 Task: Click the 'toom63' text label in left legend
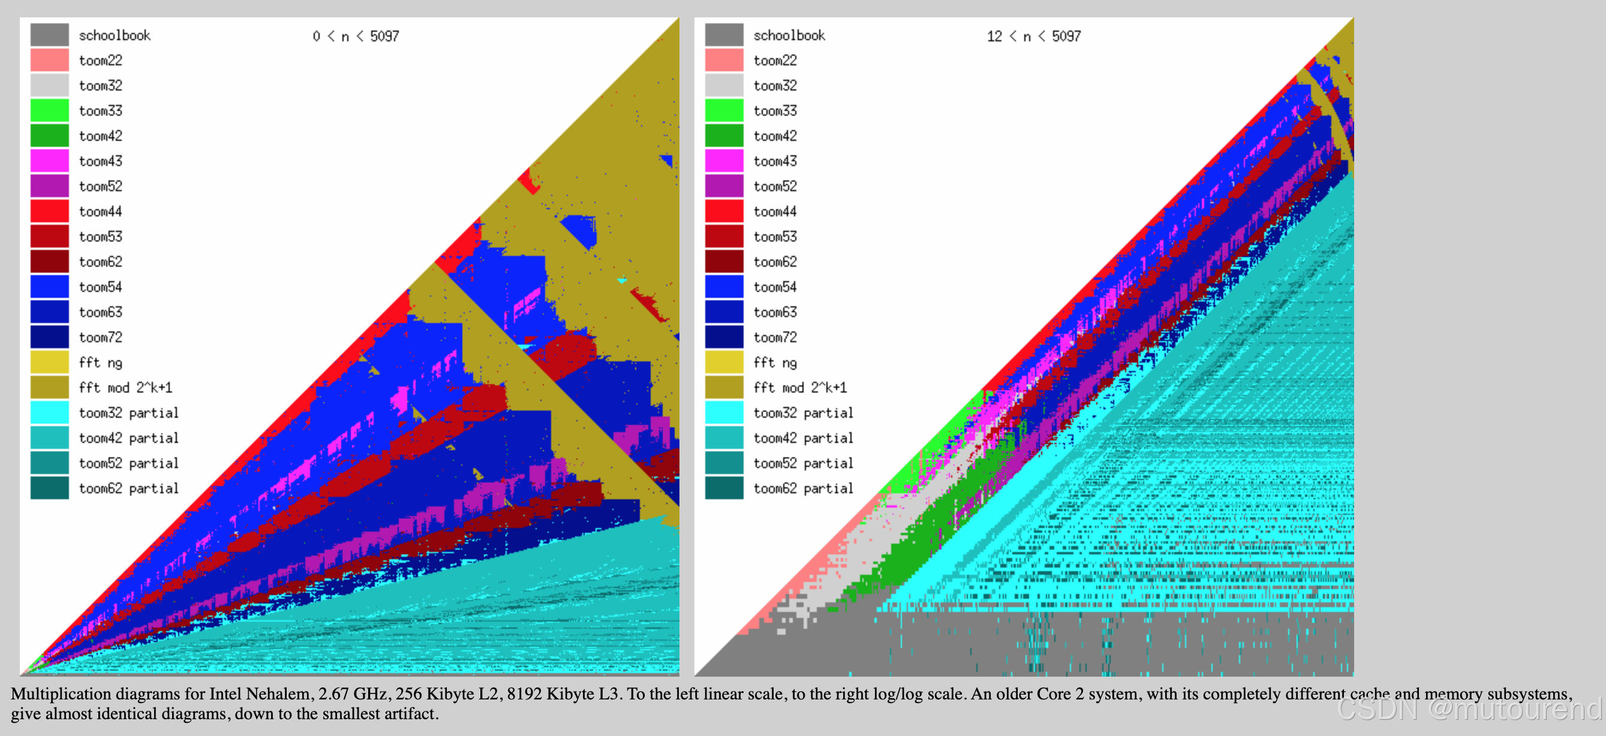coord(100,312)
